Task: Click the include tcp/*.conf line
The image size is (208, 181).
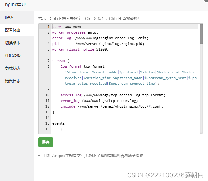Action: coord(112,106)
